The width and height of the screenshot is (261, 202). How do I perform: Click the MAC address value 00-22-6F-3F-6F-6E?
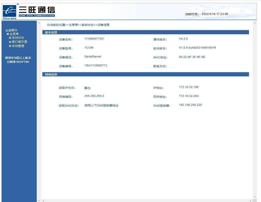192,57
